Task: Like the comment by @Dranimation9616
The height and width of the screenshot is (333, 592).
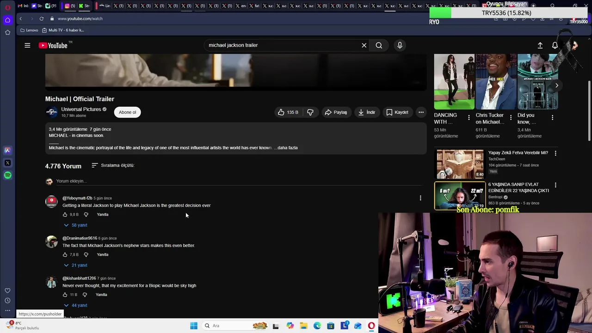Action: (65, 255)
